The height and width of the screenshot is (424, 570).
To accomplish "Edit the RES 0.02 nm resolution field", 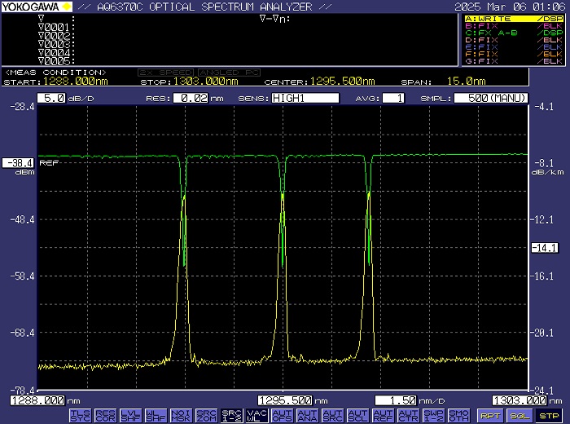I will (191, 98).
